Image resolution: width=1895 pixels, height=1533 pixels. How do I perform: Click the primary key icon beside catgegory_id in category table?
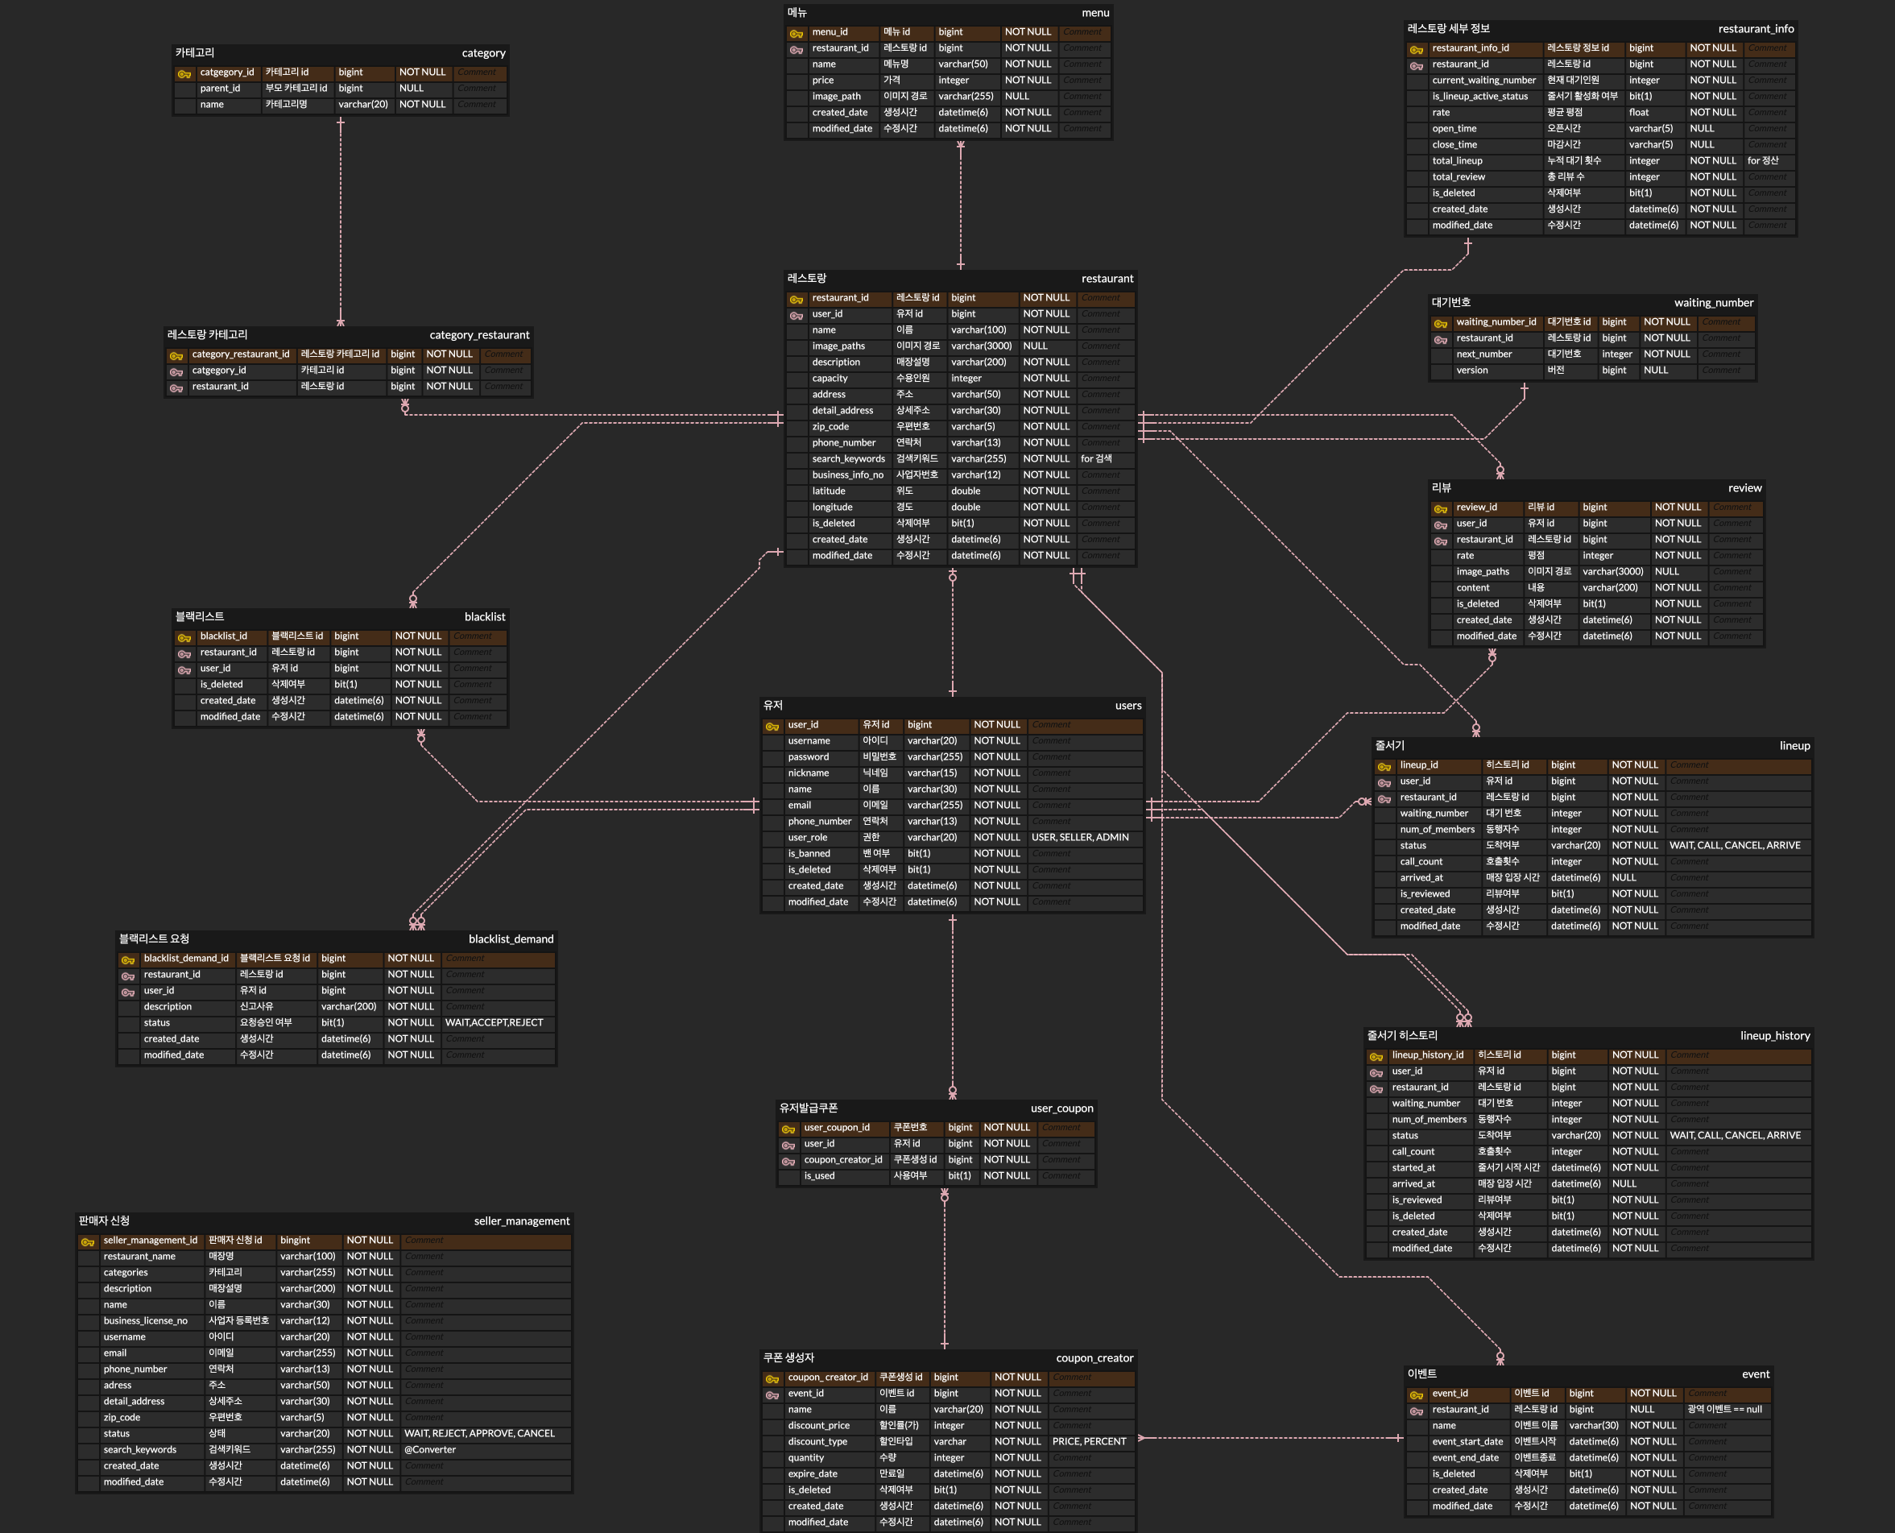point(184,73)
